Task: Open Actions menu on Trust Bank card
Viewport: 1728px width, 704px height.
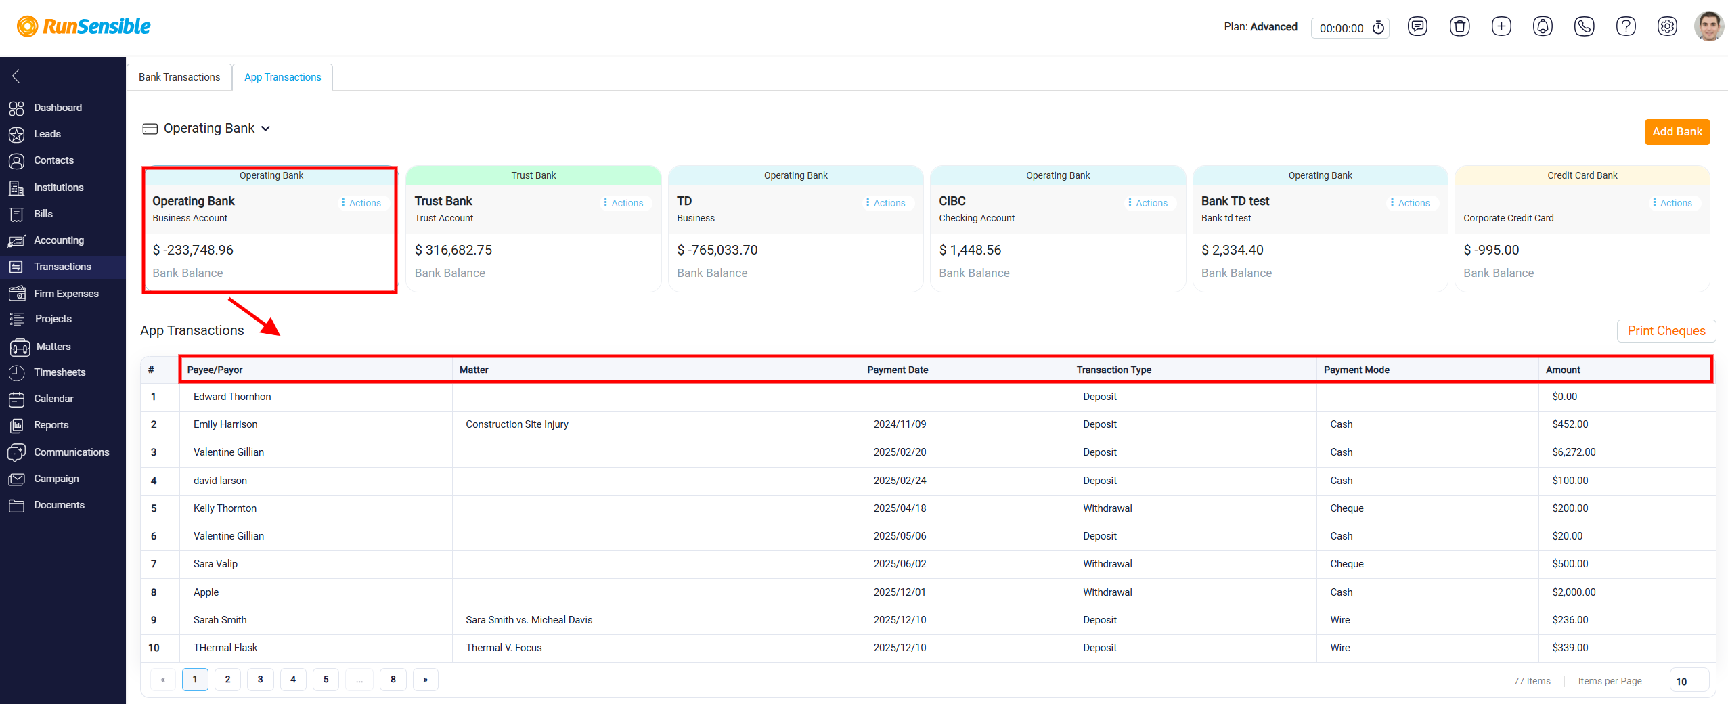Action: [x=623, y=203]
